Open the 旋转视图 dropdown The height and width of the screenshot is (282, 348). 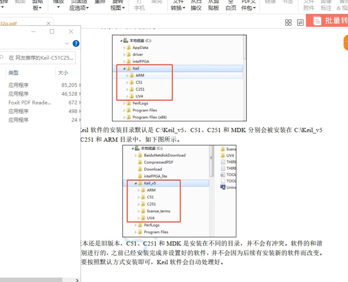point(118,5)
